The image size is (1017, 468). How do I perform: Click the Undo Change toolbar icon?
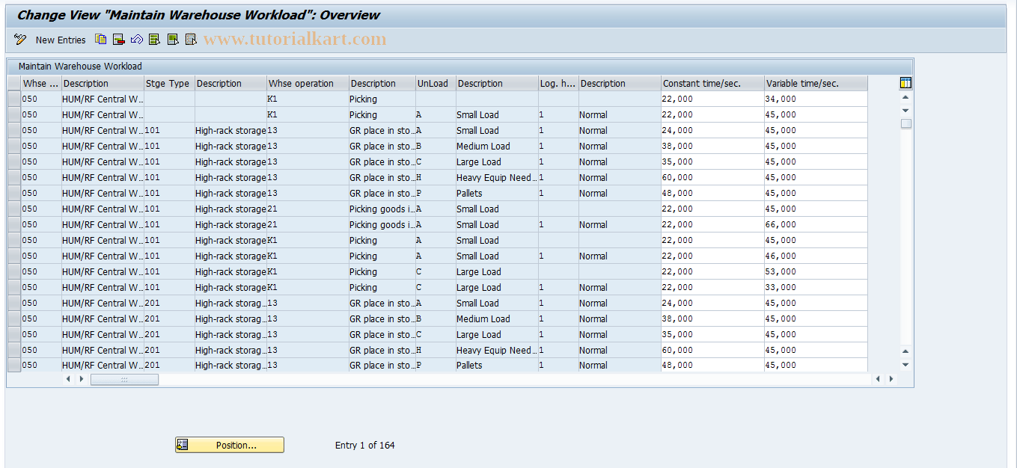tap(136, 39)
